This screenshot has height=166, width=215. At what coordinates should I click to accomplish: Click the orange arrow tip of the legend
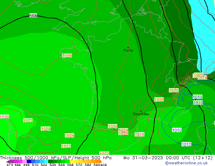point(101,162)
